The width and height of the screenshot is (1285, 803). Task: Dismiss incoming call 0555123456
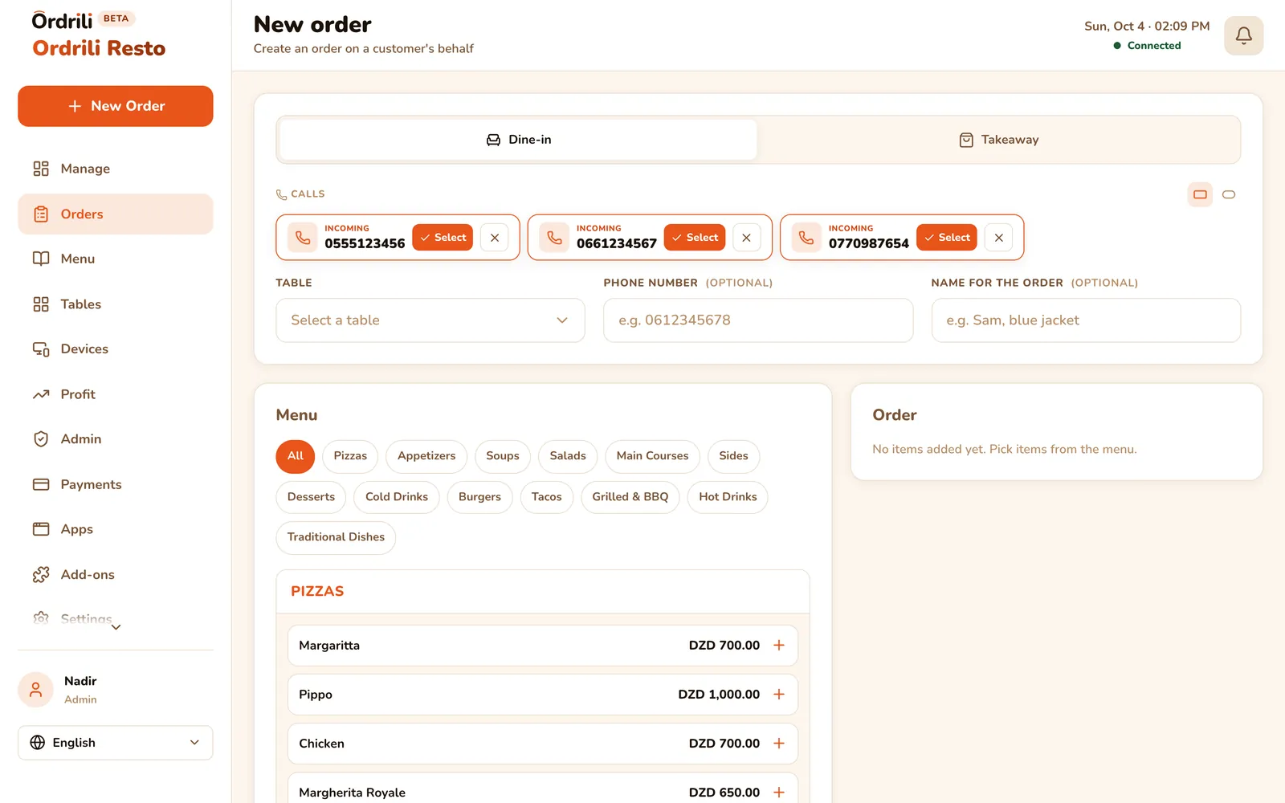click(495, 238)
